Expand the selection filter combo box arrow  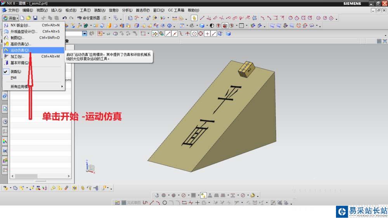[85, 33]
